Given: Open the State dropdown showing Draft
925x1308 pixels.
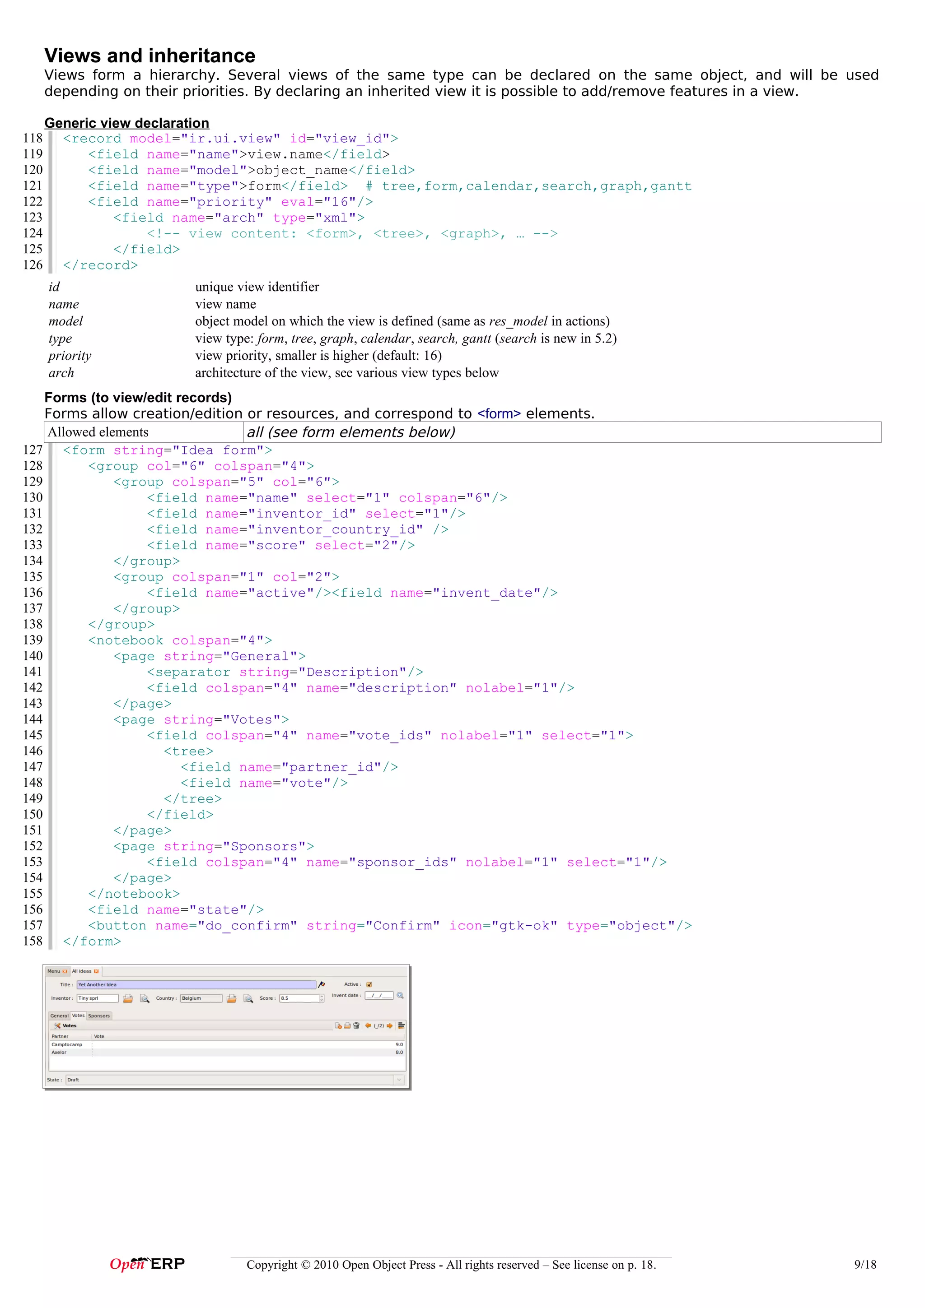Looking at the screenshot, I should pyautogui.click(x=235, y=1080).
